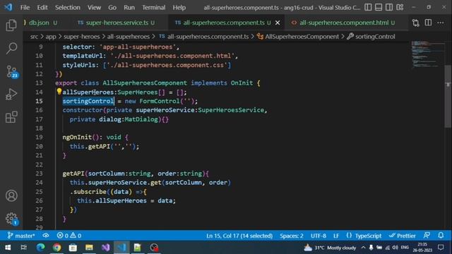This screenshot has height=254, width=452.
Task: Open the Windows Action Center notification icon
Action: (x=441, y=248)
